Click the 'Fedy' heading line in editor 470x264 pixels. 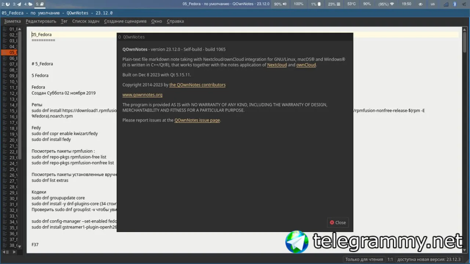point(36,128)
